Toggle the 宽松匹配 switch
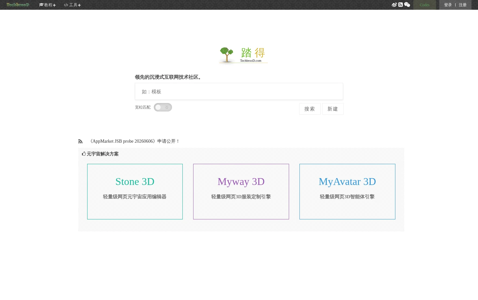Viewport: 478px width, 300px height. [163, 107]
